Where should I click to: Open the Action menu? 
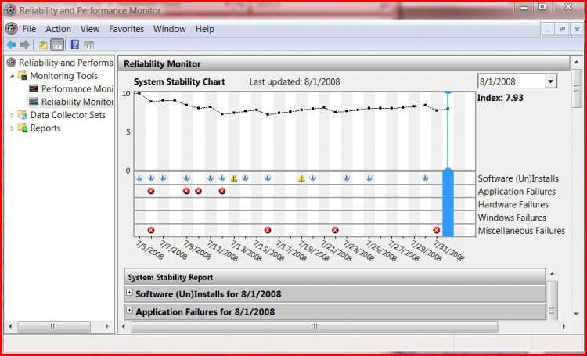(x=58, y=29)
